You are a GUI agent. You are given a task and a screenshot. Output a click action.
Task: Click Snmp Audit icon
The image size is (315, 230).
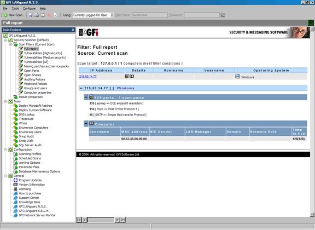[15, 136]
